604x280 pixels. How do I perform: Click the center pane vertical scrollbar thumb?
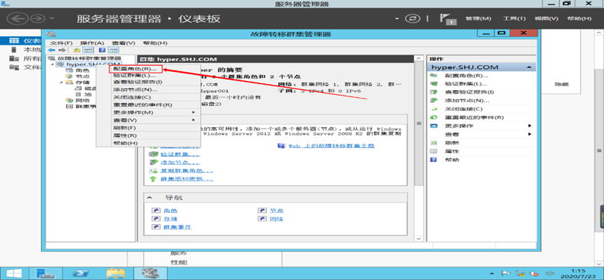click(418, 124)
